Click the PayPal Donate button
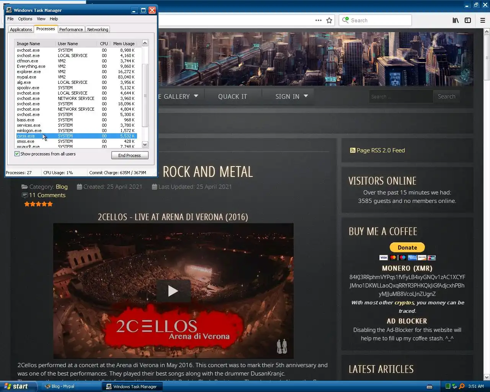Screen dimensions: 490x392 [x=407, y=248]
